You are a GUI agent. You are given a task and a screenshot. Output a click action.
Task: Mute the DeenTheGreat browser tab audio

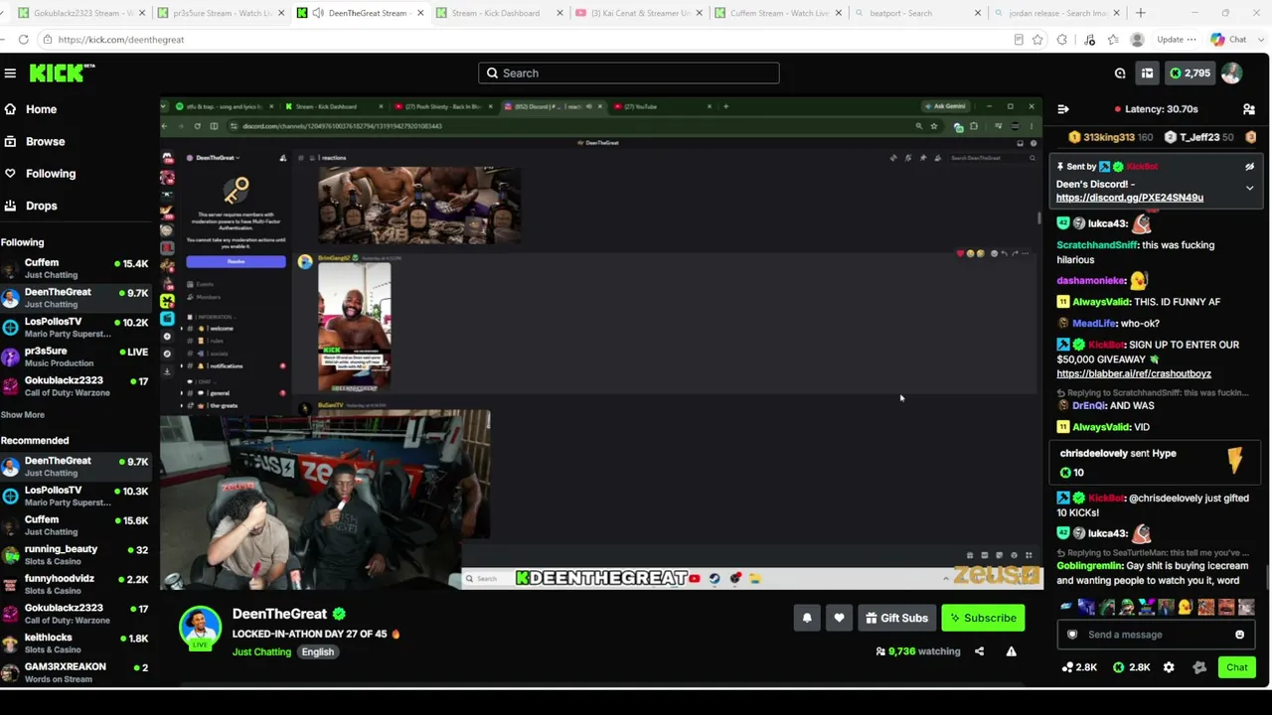(x=318, y=13)
